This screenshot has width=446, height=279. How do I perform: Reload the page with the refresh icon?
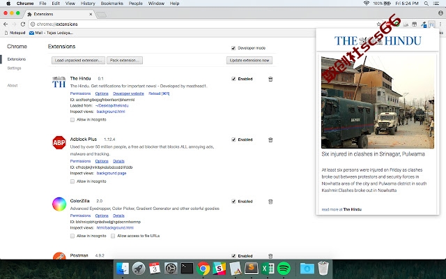click(23, 24)
